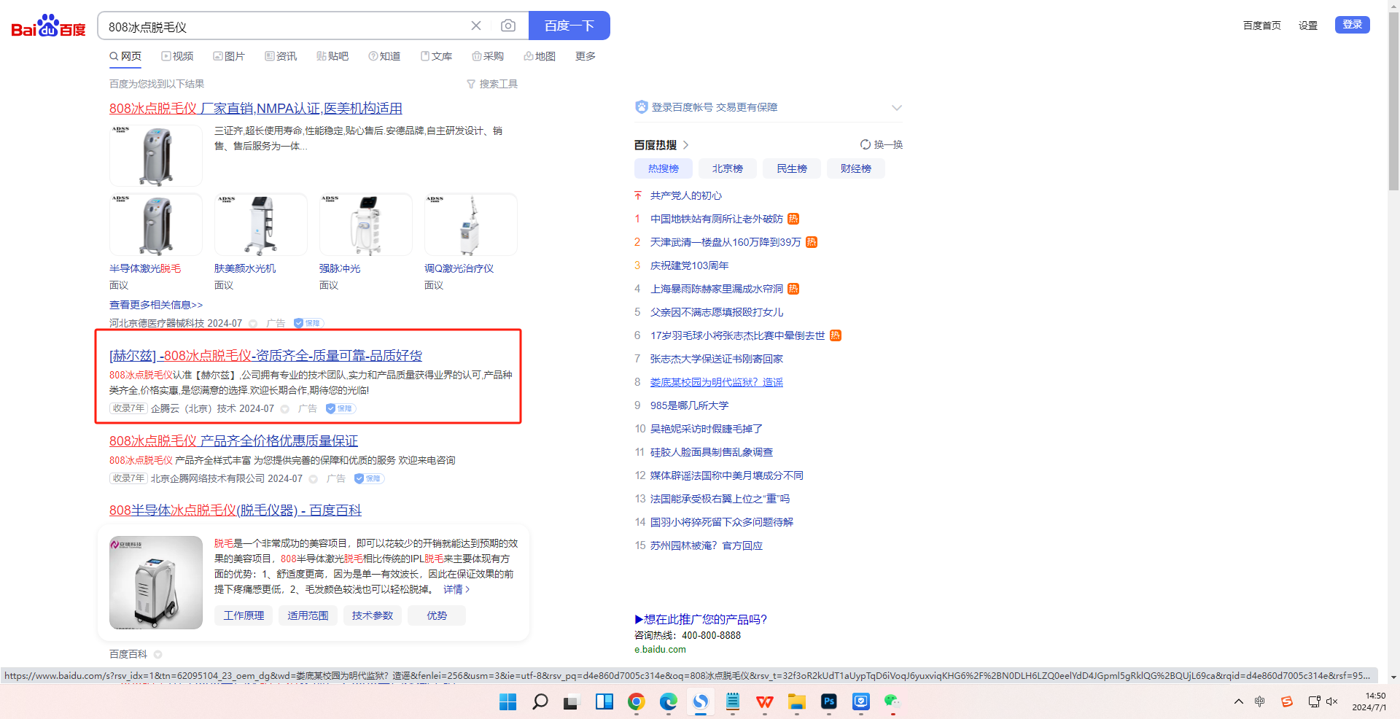Click the 换一换 refresh icon
Viewport: 1400px width, 719px height.
point(866,144)
